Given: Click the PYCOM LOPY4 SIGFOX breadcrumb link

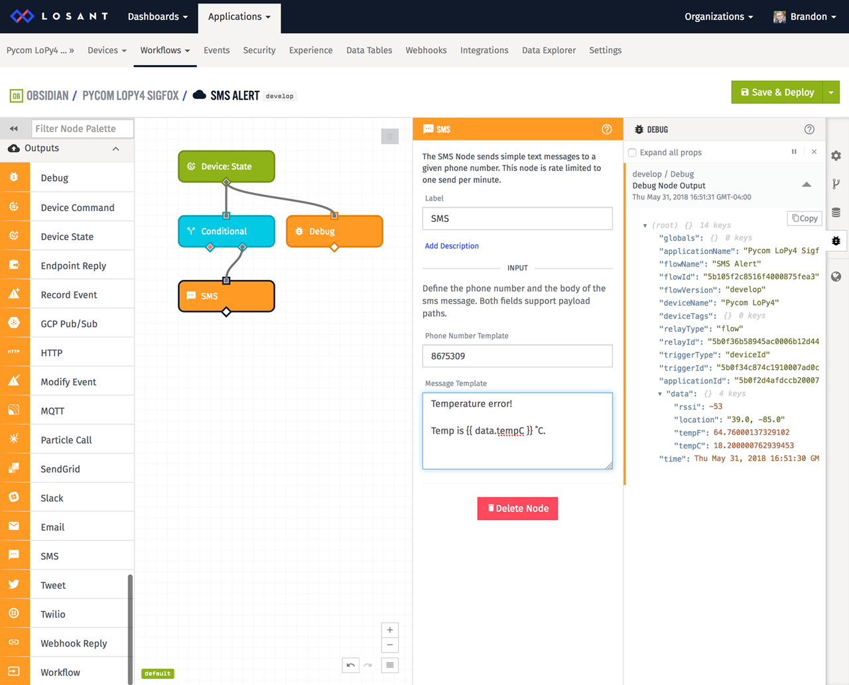Looking at the screenshot, I should tap(131, 95).
